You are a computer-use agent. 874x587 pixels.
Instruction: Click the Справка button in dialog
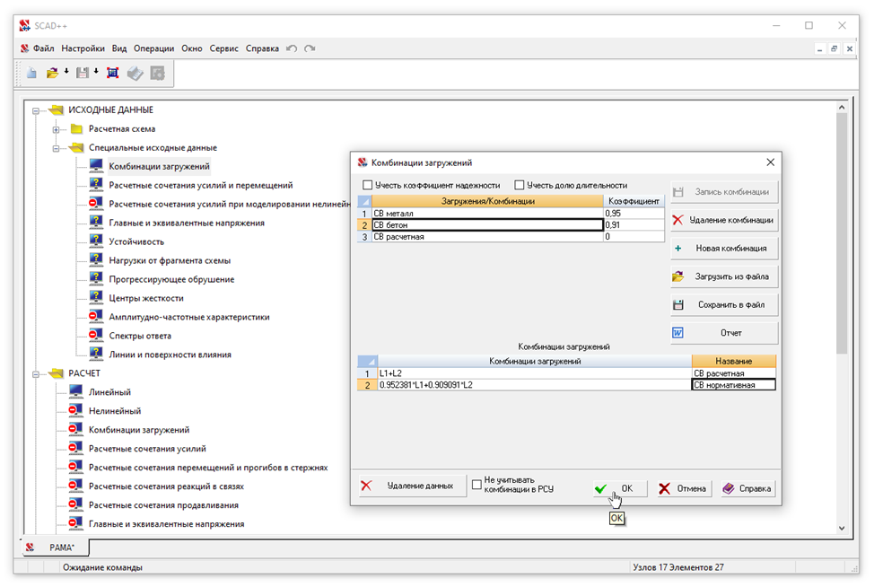(x=748, y=488)
